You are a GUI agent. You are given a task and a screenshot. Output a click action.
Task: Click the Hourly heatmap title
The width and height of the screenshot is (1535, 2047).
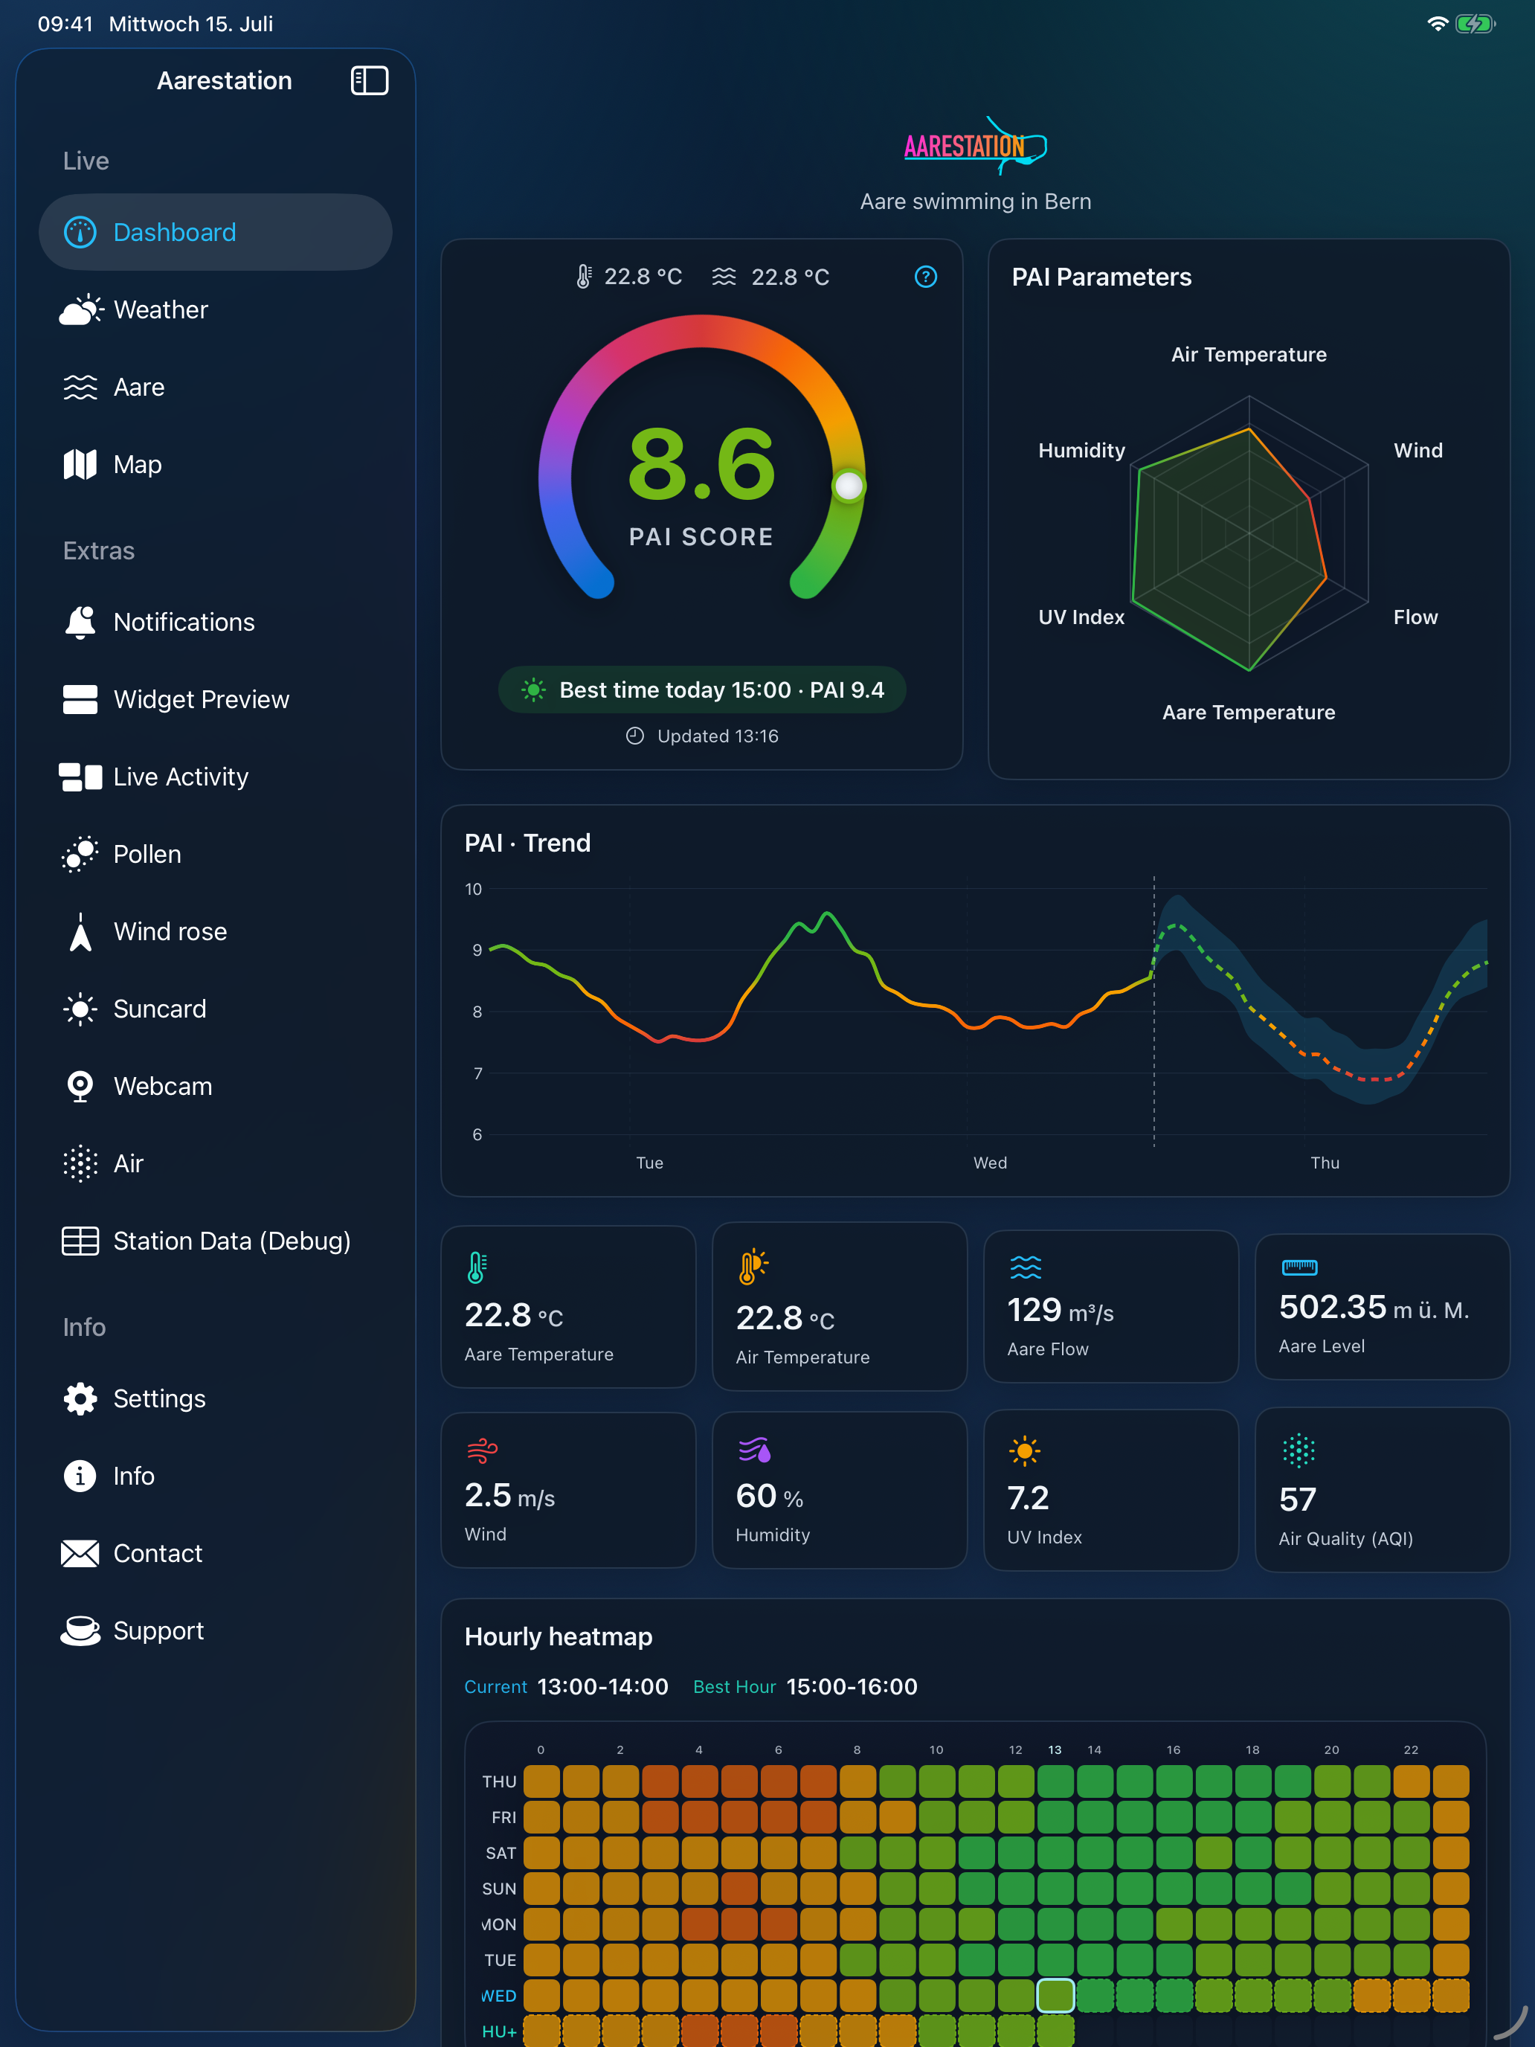[558, 1636]
